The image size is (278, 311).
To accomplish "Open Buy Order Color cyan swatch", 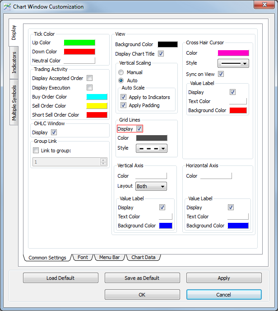I will click(x=97, y=97).
